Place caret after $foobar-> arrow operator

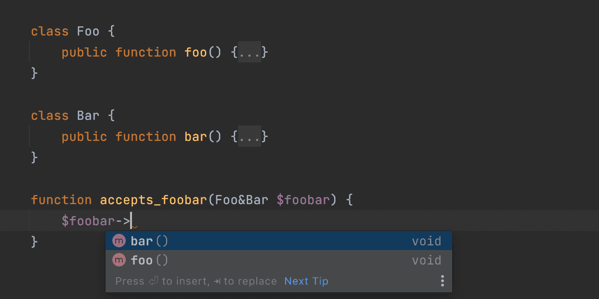tap(131, 221)
